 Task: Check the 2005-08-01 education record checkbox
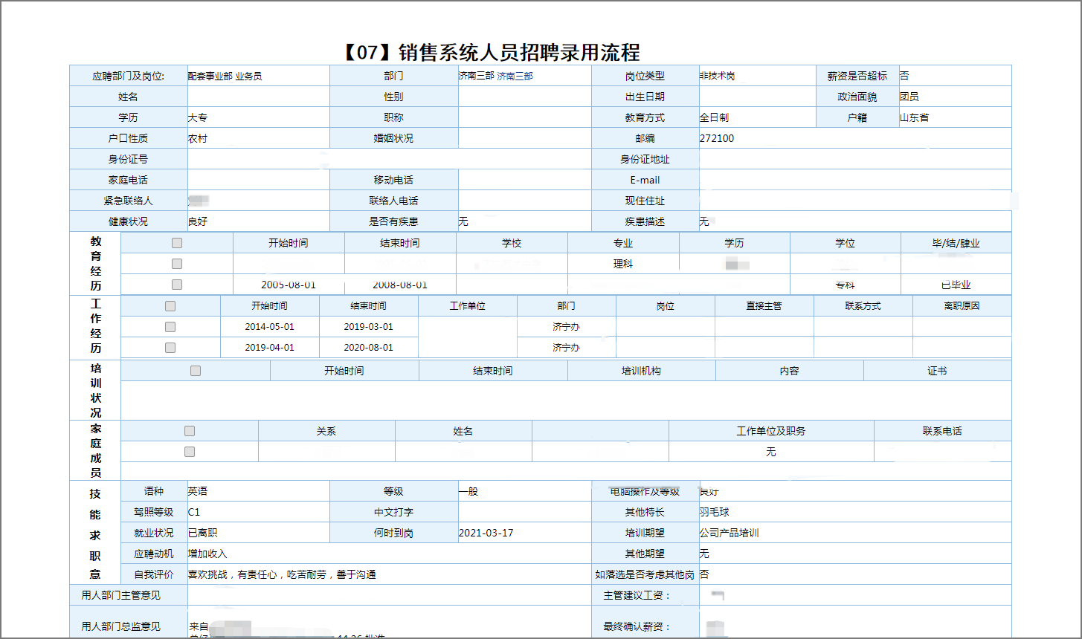pos(175,284)
